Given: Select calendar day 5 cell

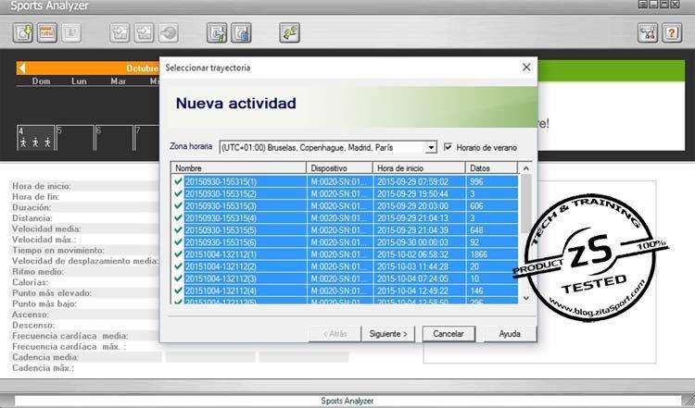Looking at the screenshot, I should click(75, 138).
